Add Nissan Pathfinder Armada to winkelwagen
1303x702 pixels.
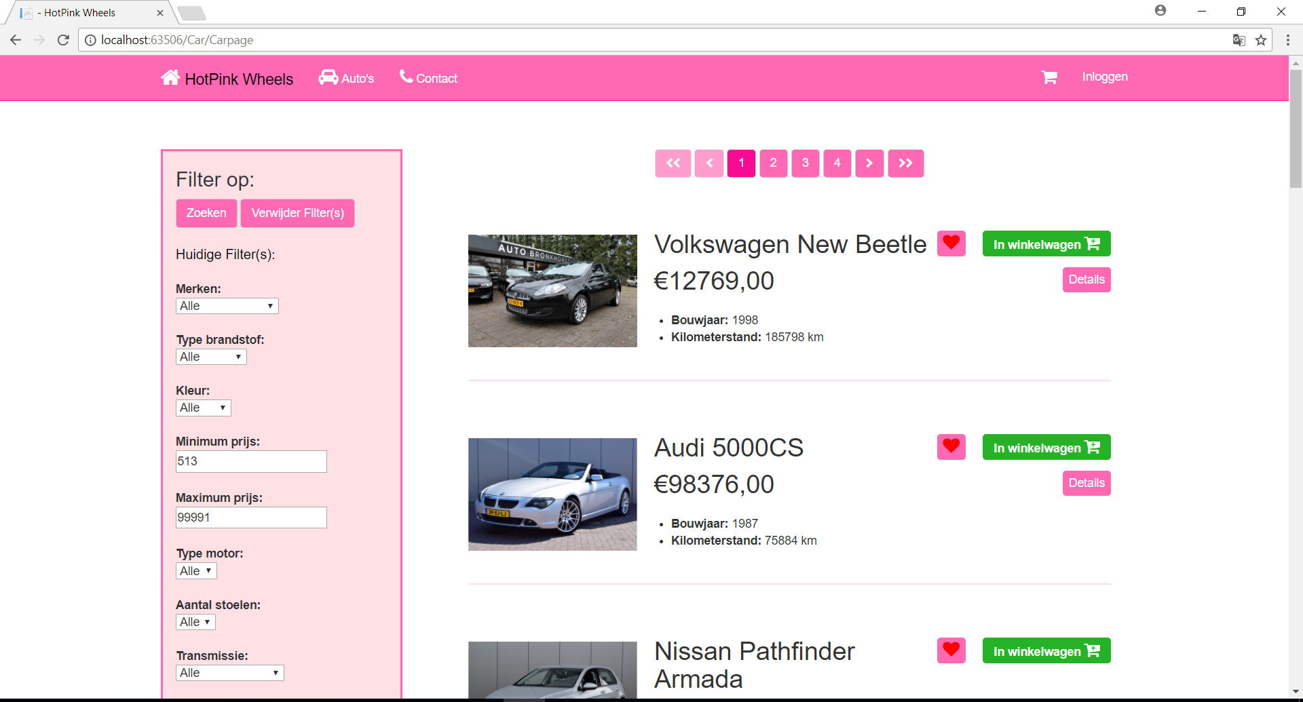pyautogui.click(x=1046, y=650)
